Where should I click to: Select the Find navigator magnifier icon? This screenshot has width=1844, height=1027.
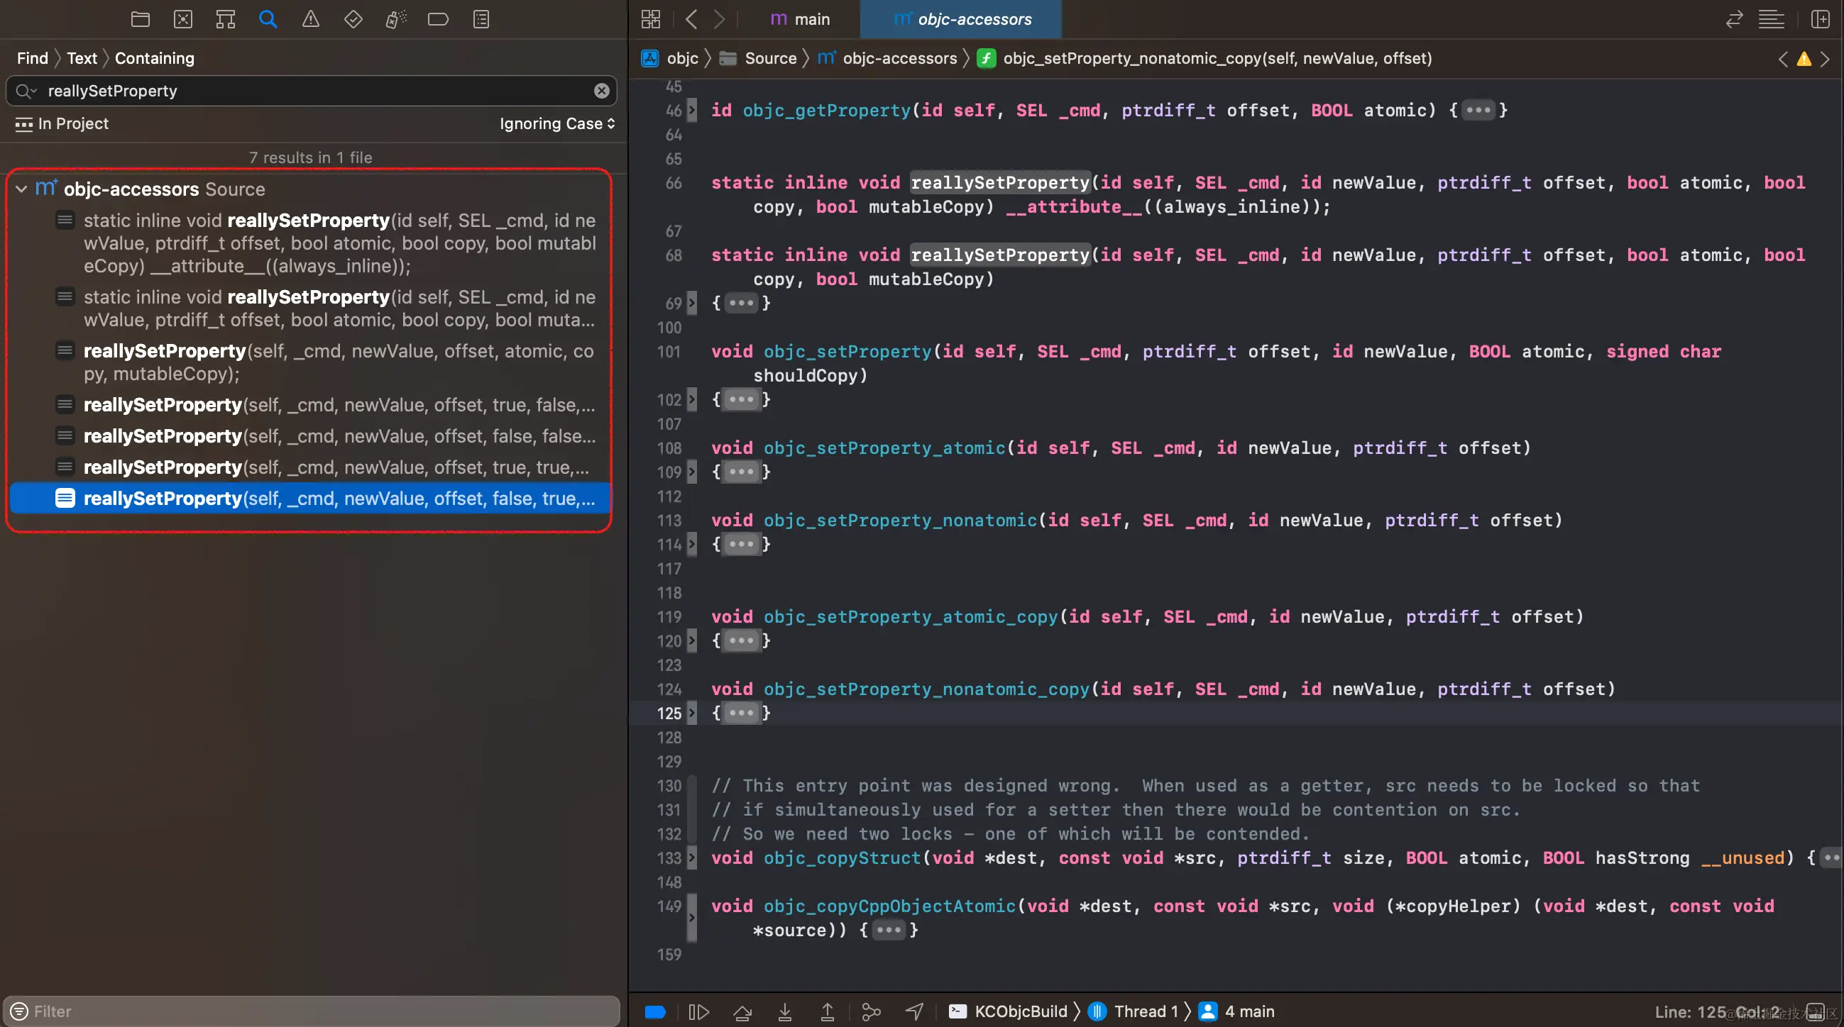click(268, 19)
